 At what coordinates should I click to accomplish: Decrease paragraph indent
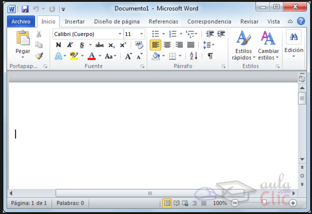(x=210, y=34)
